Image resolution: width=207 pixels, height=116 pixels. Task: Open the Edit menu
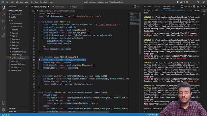tap(12, 2)
